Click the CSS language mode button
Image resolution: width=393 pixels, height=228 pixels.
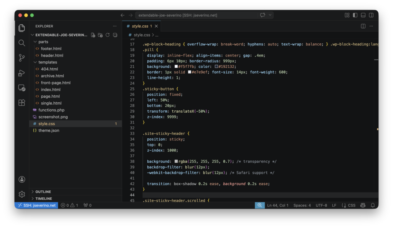point(348,205)
